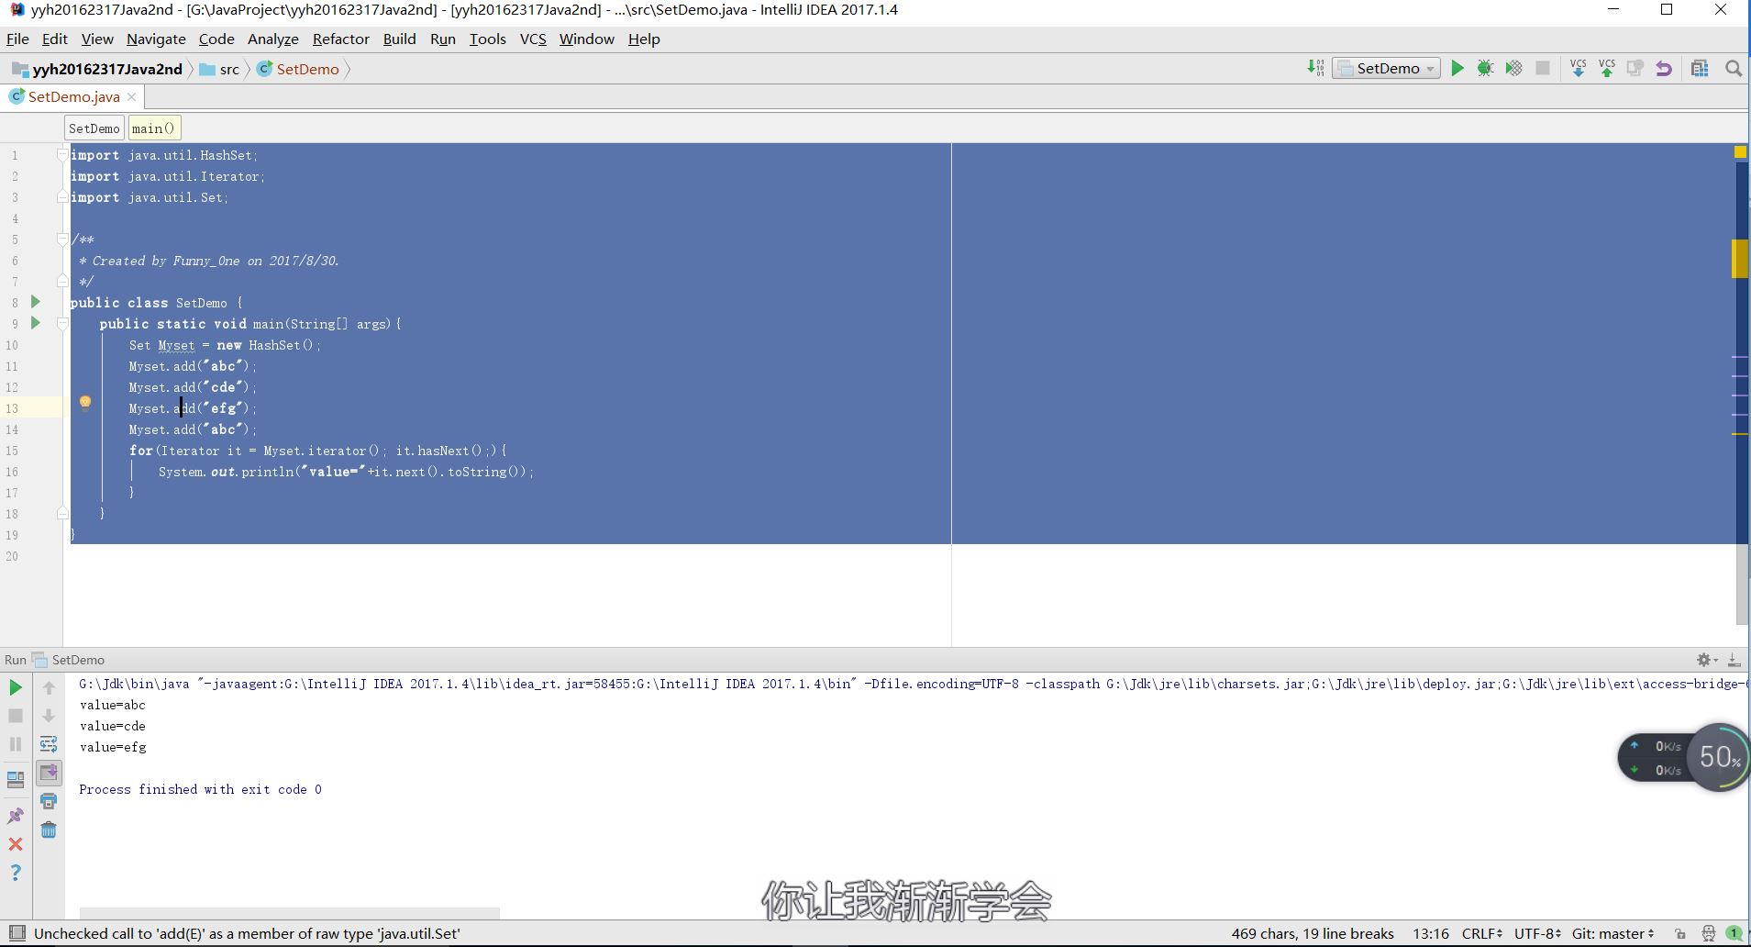Image resolution: width=1751 pixels, height=947 pixels.
Task: Click the 'value=abc' console output line
Action: (x=112, y=705)
